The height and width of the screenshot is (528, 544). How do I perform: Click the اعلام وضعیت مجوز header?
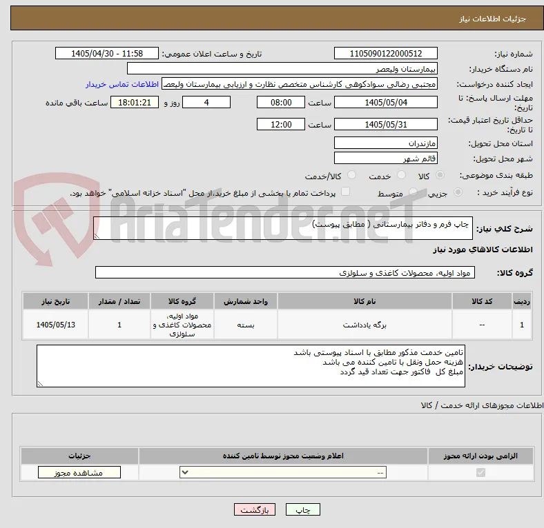tap(283, 456)
